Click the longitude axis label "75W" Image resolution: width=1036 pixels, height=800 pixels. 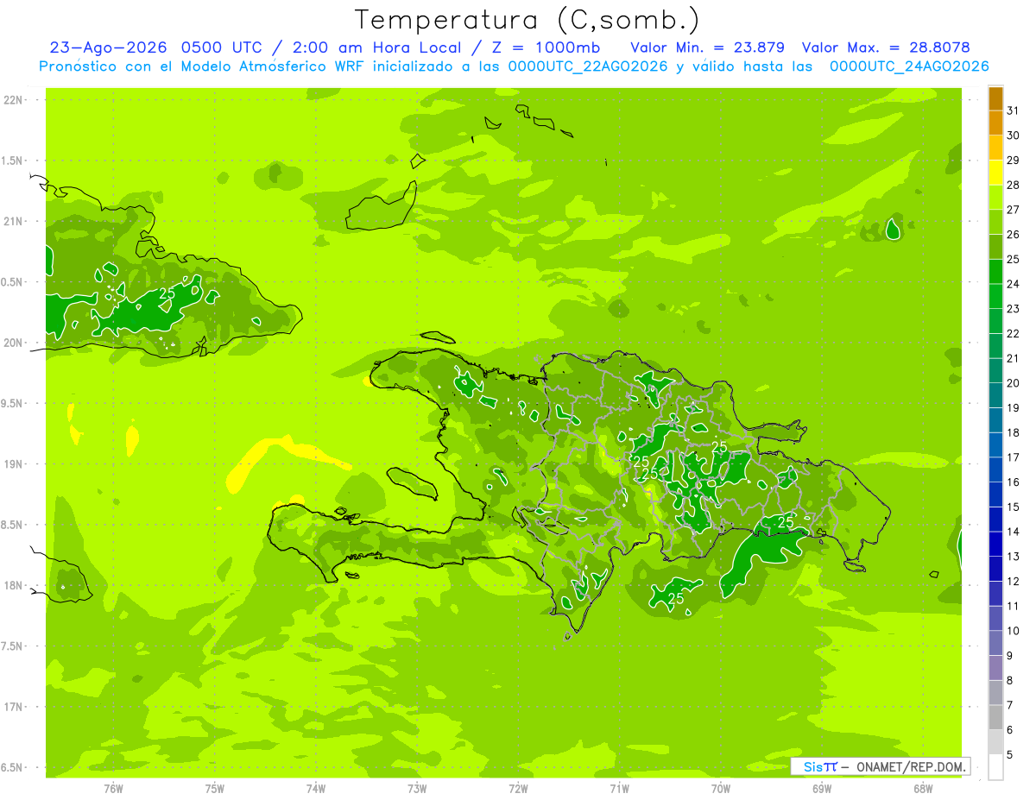click(215, 789)
